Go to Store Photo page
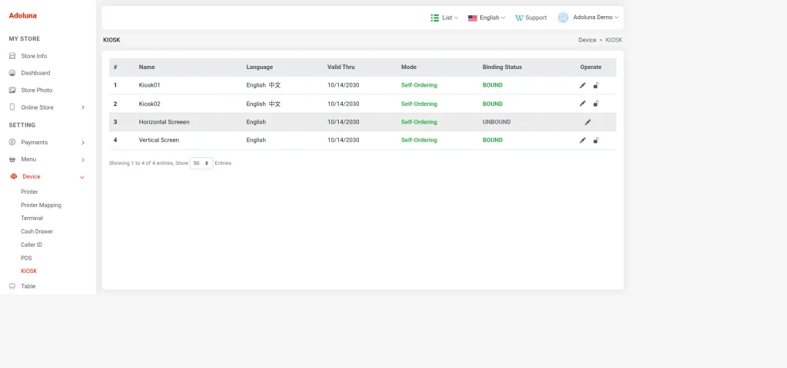787x368 pixels. 37,90
